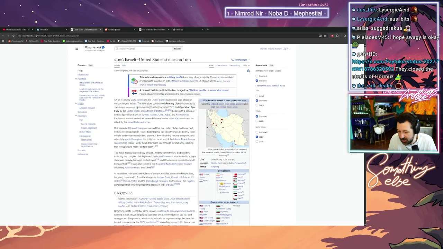Open the TimeGuessr bookmark
Screen dimensions: 443x249
(158, 41)
